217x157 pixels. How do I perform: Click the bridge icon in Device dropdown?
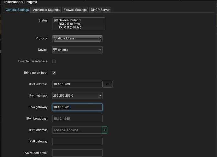[55, 50]
